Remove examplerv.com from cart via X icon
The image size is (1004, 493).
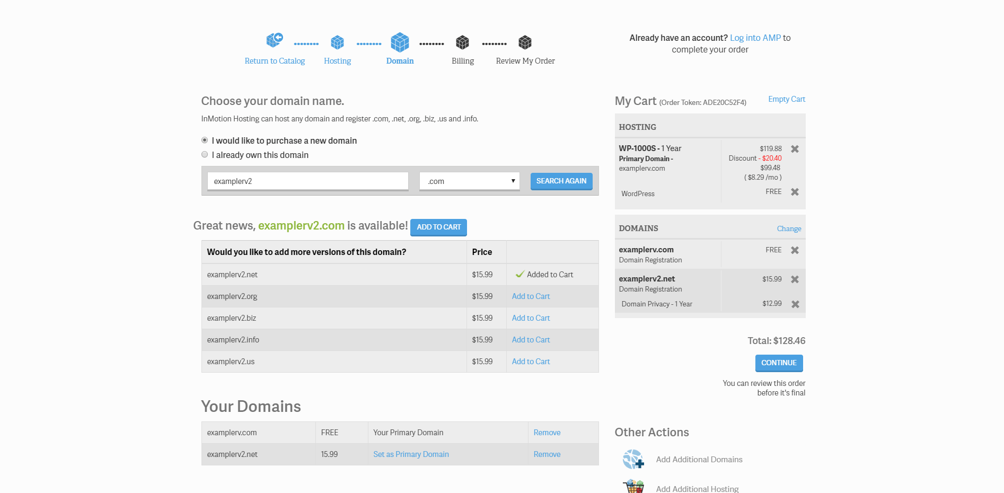(795, 250)
